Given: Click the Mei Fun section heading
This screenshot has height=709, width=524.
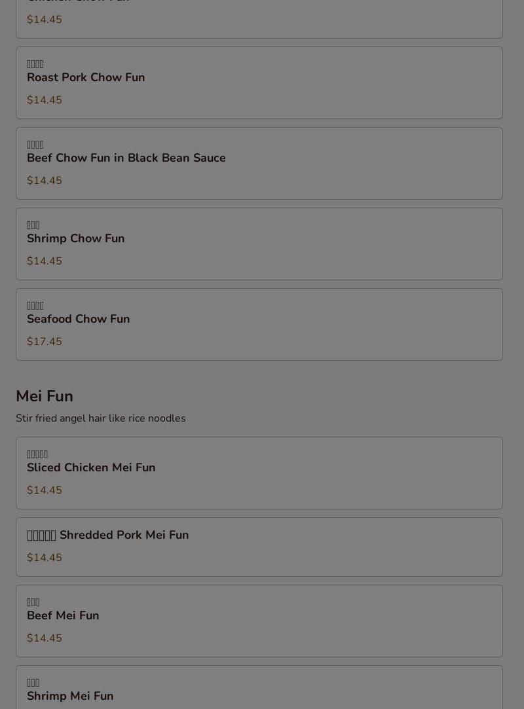Looking at the screenshot, I should pos(45,396).
